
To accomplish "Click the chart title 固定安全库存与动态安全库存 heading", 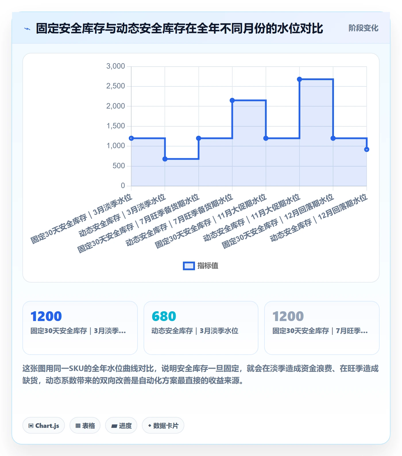I will point(179,28).
